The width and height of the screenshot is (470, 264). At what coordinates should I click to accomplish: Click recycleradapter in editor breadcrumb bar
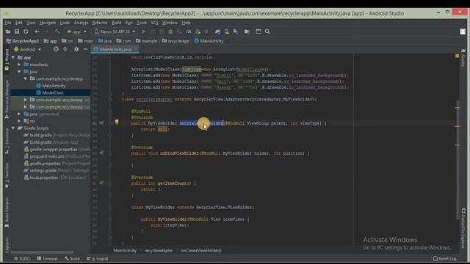tap(159, 251)
